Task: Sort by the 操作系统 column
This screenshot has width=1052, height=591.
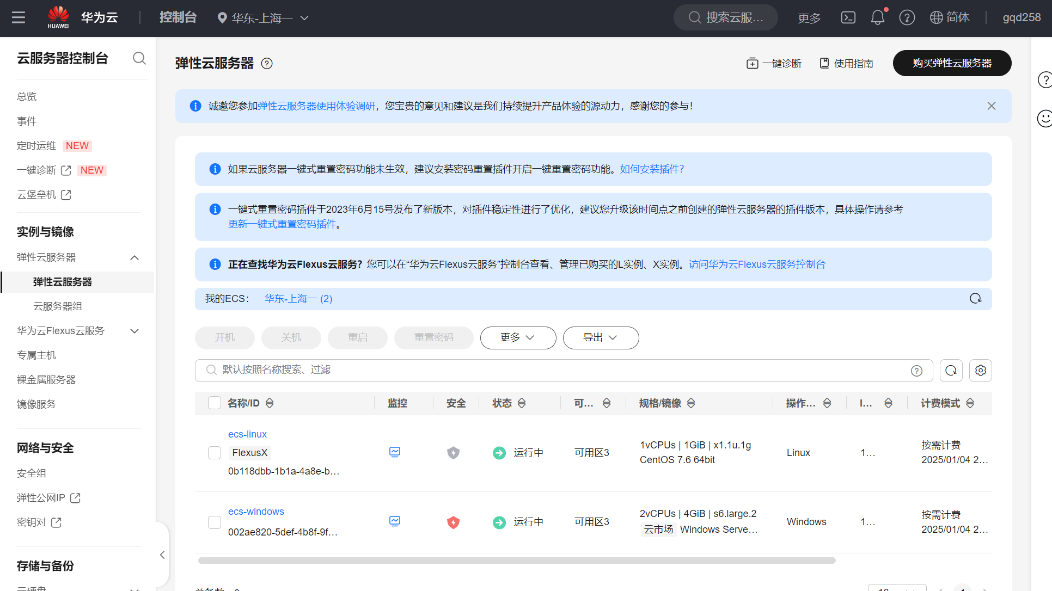Action: (x=827, y=403)
